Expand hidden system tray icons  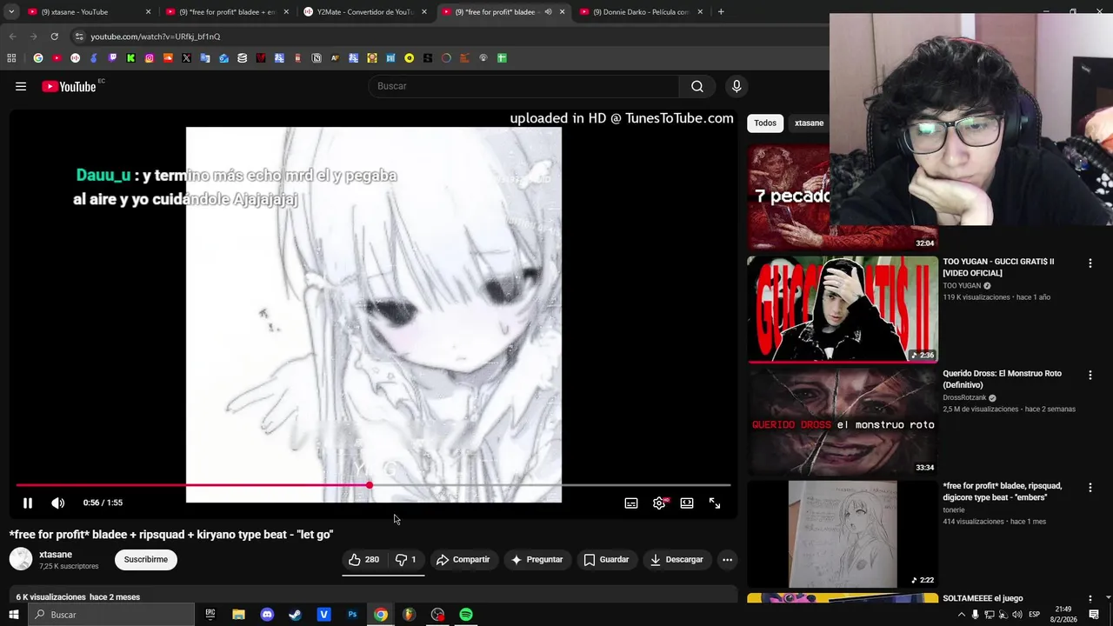961,615
